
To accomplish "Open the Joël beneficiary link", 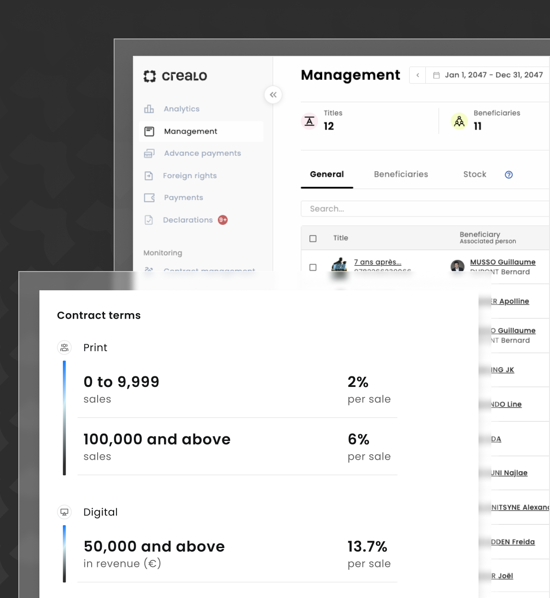I will [502, 576].
